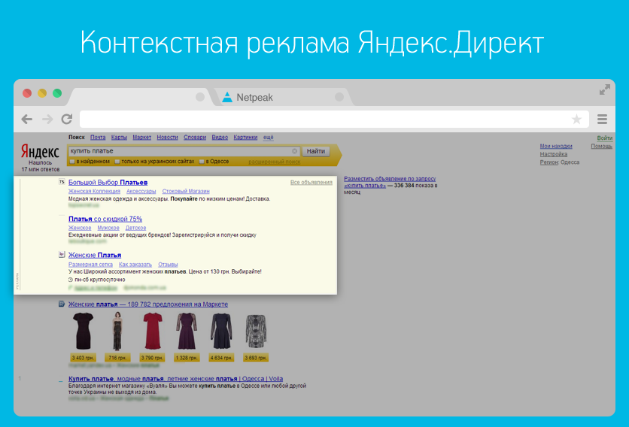Toggle fullscreen with the expand arrows icon
Image resolution: width=629 pixels, height=427 pixels.
(x=604, y=89)
